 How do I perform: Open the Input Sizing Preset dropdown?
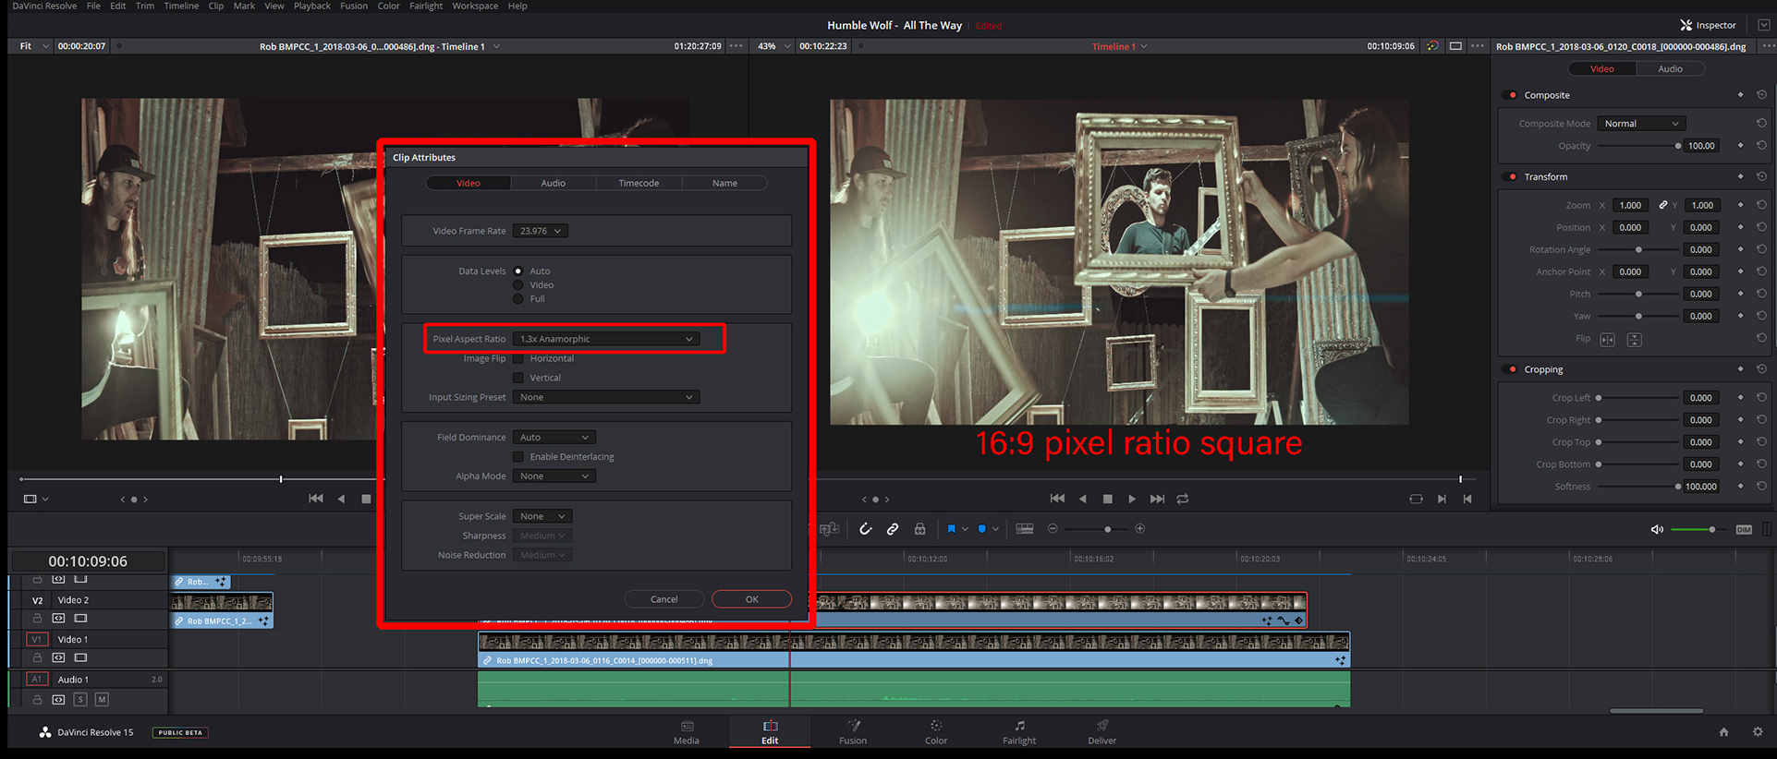tap(606, 397)
